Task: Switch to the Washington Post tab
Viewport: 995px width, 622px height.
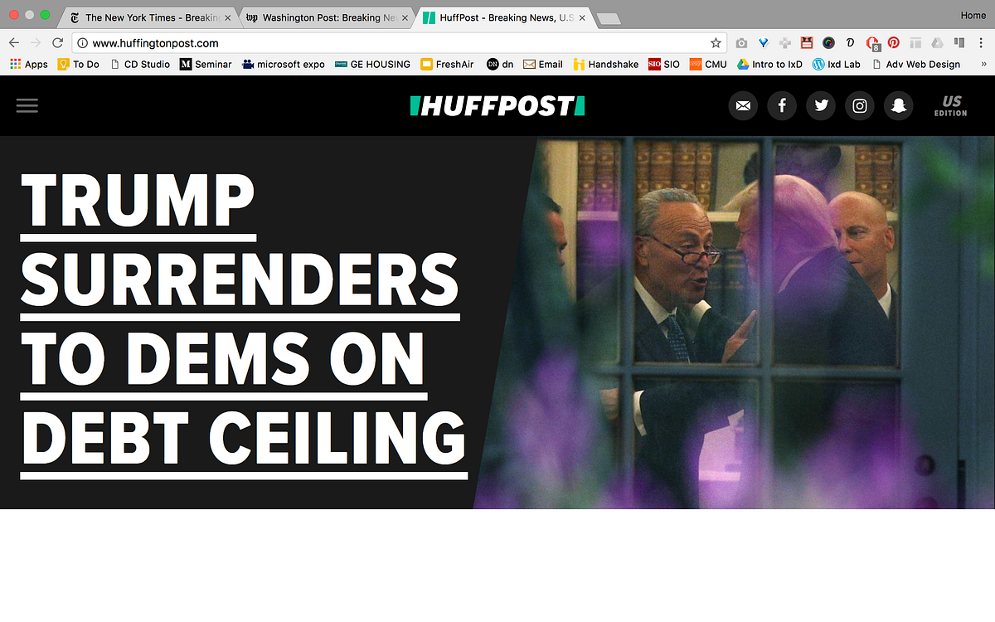Action: [323, 17]
